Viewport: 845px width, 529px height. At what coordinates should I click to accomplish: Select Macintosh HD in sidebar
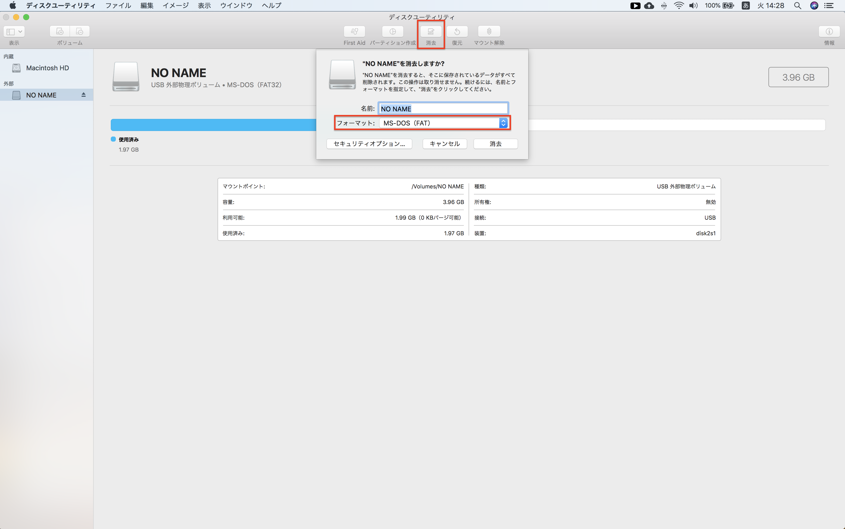[47, 68]
